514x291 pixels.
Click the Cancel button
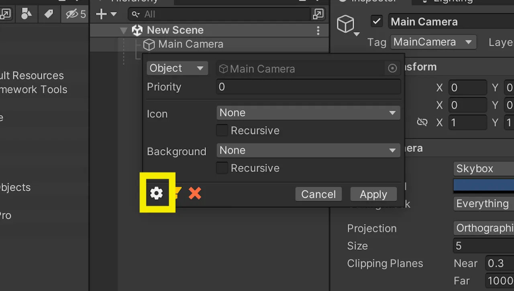[318, 194]
